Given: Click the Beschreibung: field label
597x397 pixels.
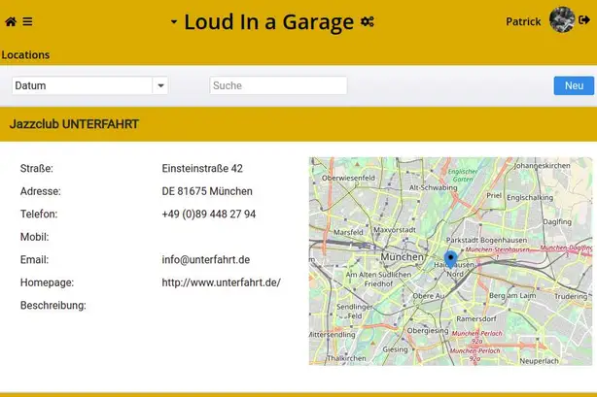Looking at the screenshot, I should pyautogui.click(x=53, y=306).
